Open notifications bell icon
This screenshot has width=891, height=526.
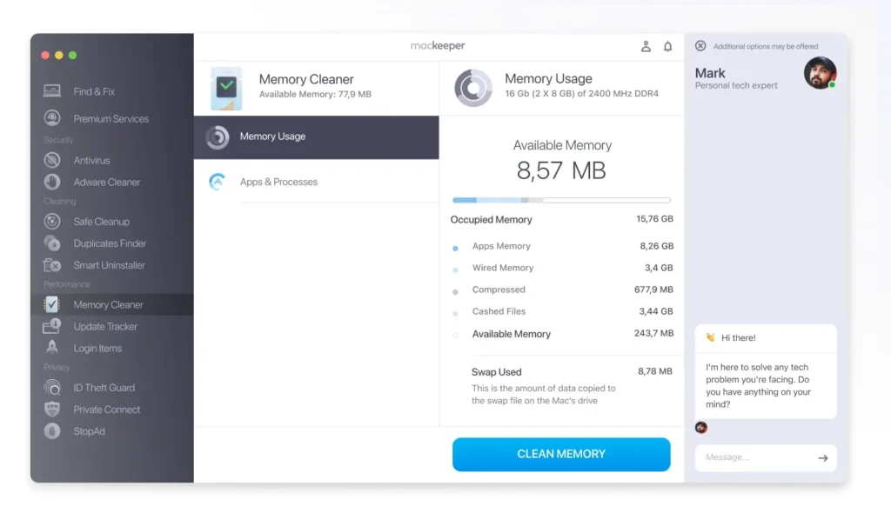(667, 47)
